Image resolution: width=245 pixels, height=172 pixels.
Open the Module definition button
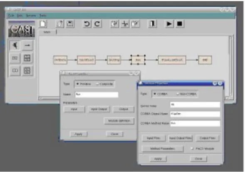coord(119,121)
